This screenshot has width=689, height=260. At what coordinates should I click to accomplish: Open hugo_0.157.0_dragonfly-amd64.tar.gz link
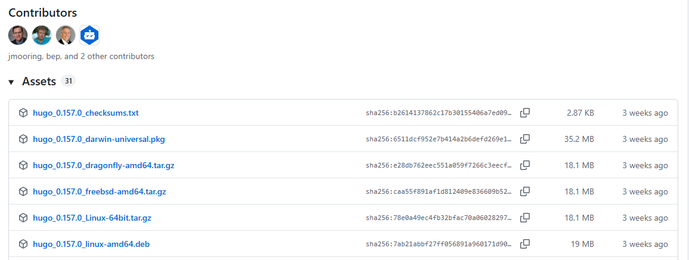(104, 165)
